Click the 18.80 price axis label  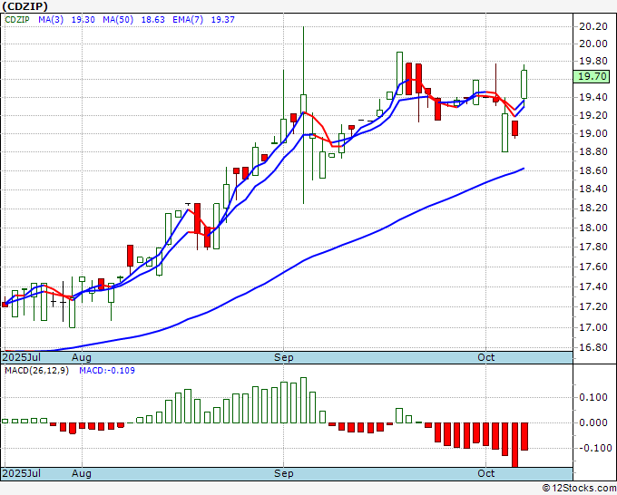tap(593, 151)
